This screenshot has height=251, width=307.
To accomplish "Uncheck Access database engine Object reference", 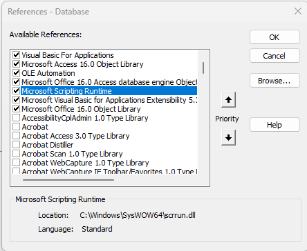I will (16, 82).
